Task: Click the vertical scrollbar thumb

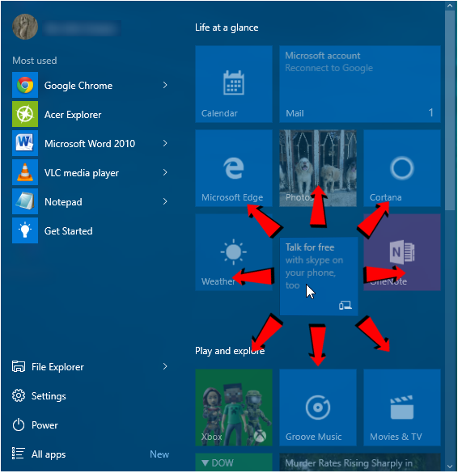Action: coord(450,111)
